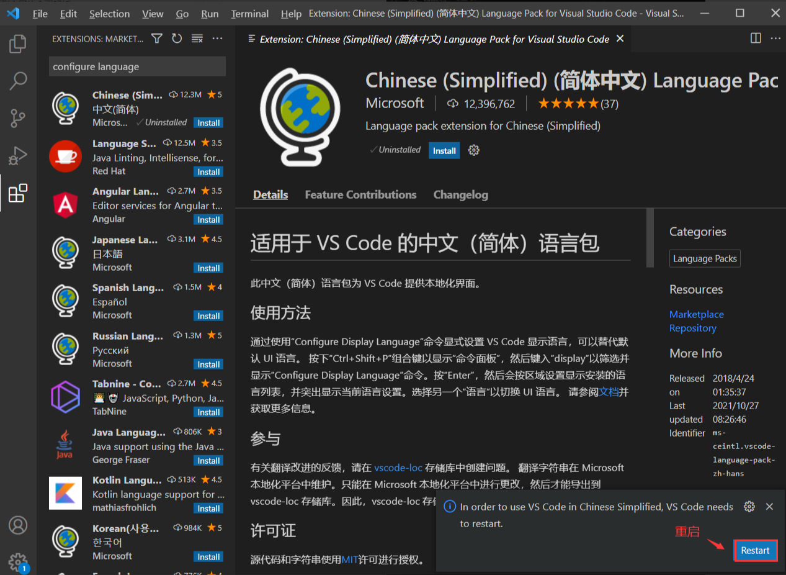The width and height of the screenshot is (786, 575).
Task: Open the Marketplace resource link
Action: point(697,314)
